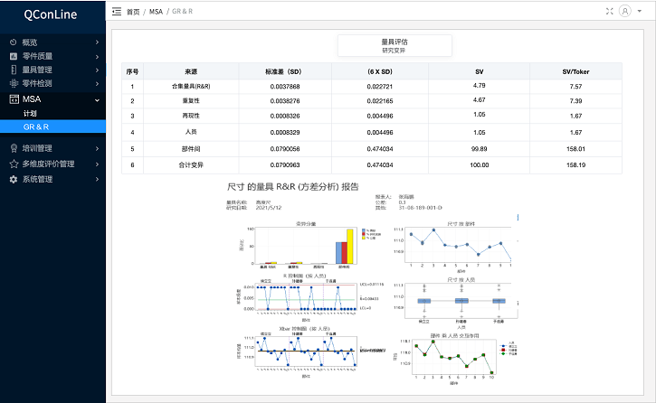Image resolution: width=656 pixels, height=403 pixels.
Task: Collapse sidebar with the hamburger icon
Action: (117, 11)
